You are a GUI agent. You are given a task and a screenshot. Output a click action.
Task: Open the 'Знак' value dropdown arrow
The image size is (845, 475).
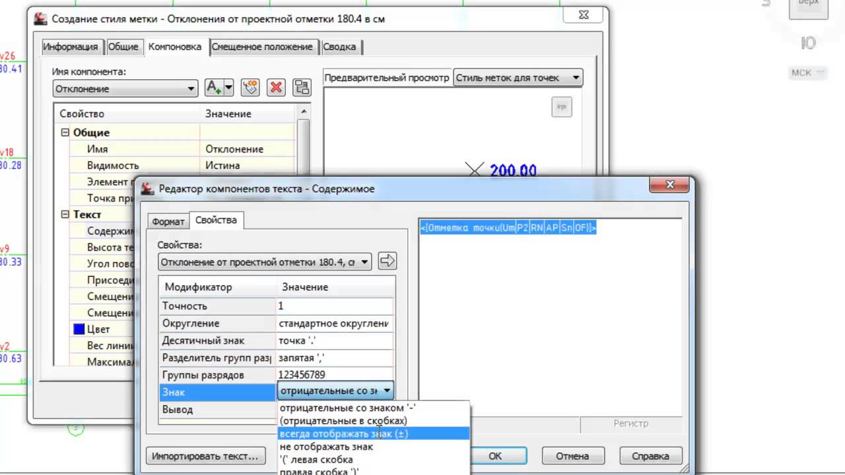(387, 391)
